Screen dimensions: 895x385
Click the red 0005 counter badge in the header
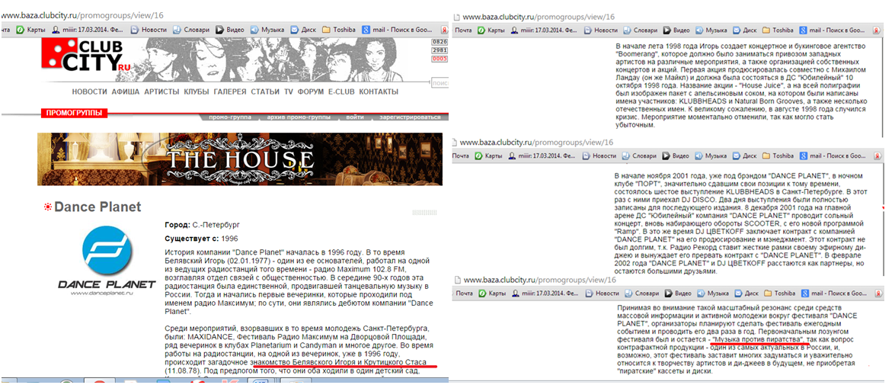440,58
